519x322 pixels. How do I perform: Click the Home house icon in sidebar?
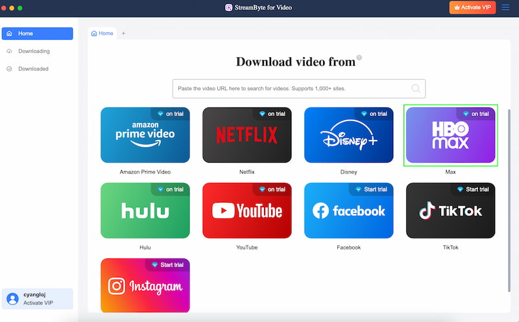point(9,34)
